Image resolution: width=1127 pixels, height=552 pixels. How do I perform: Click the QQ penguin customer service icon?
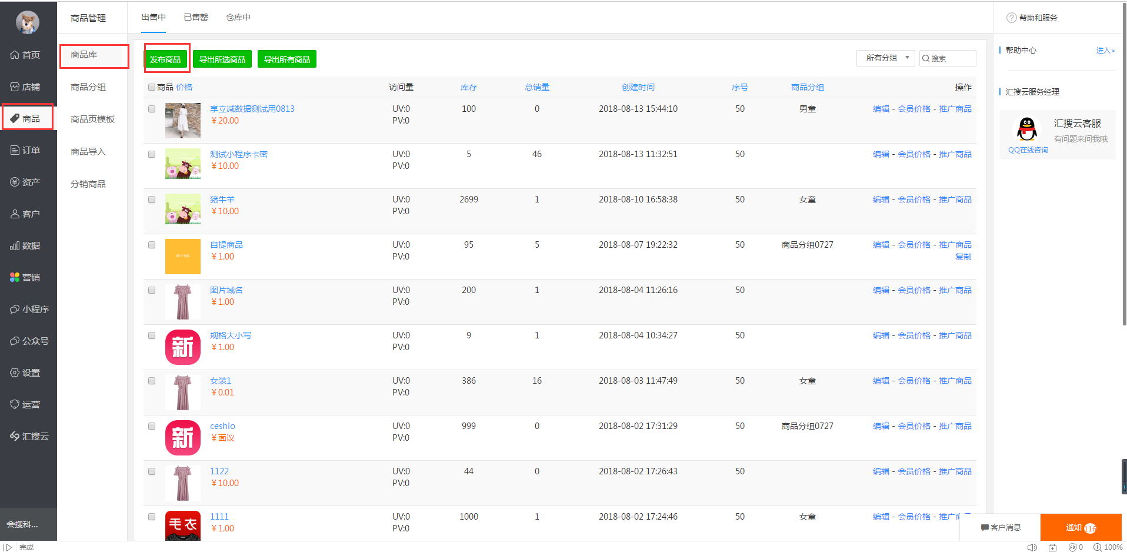point(1027,129)
